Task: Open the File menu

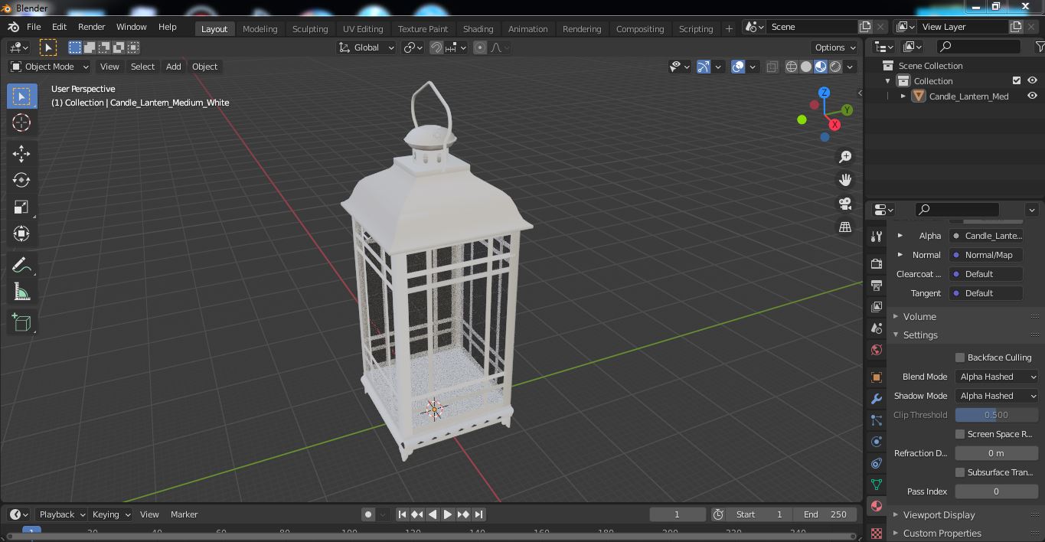Action: pos(34,27)
